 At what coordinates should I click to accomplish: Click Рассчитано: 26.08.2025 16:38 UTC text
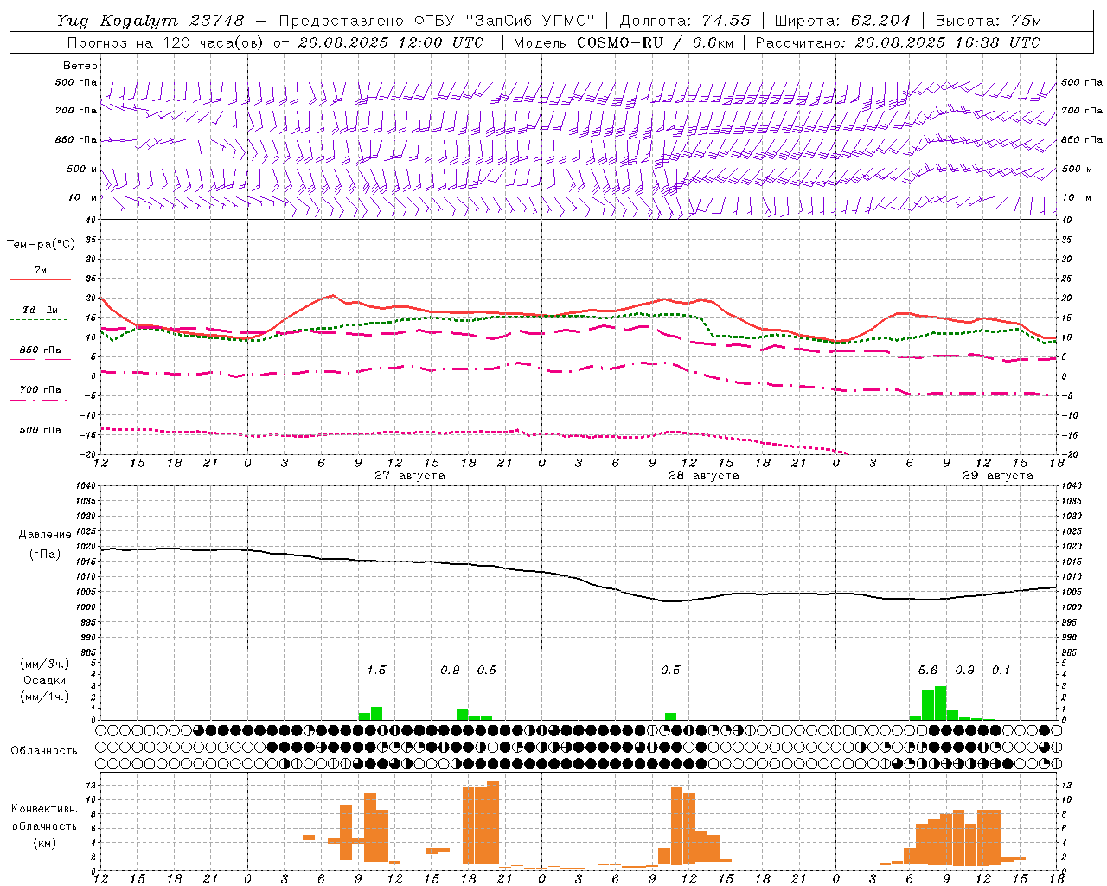coord(898,42)
